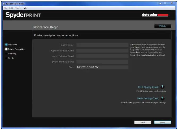Click the question icon beside Media Setting Check

coord(162,98)
